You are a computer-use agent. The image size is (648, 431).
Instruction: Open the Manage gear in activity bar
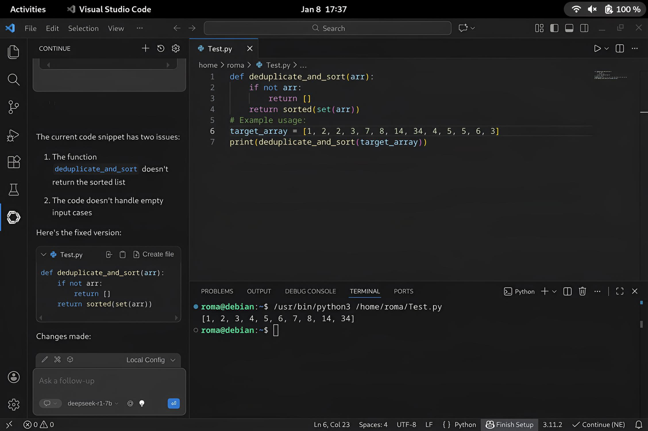pyautogui.click(x=14, y=404)
